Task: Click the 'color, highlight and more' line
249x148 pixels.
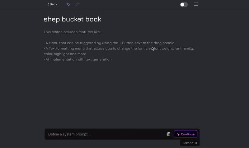Action: [x=65, y=54]
